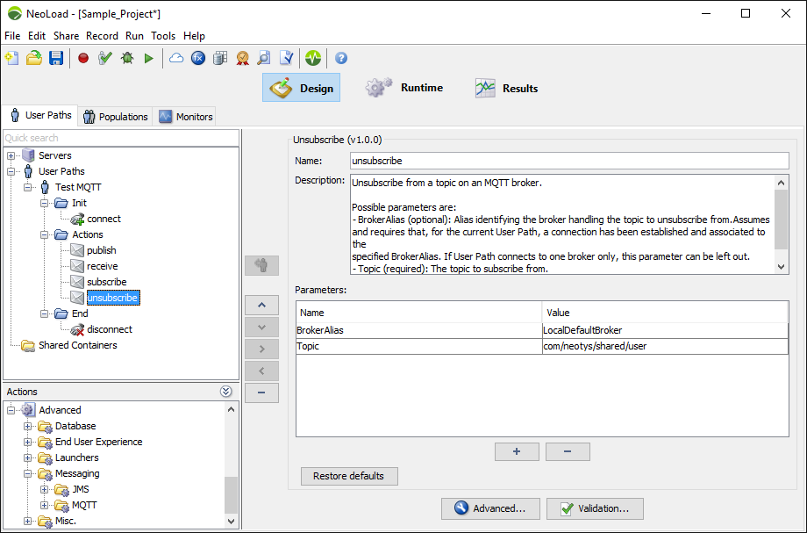Click the fx variables icon in the toolbar
The width and height of the screenshot is (807, 533).
click(198, 58)
